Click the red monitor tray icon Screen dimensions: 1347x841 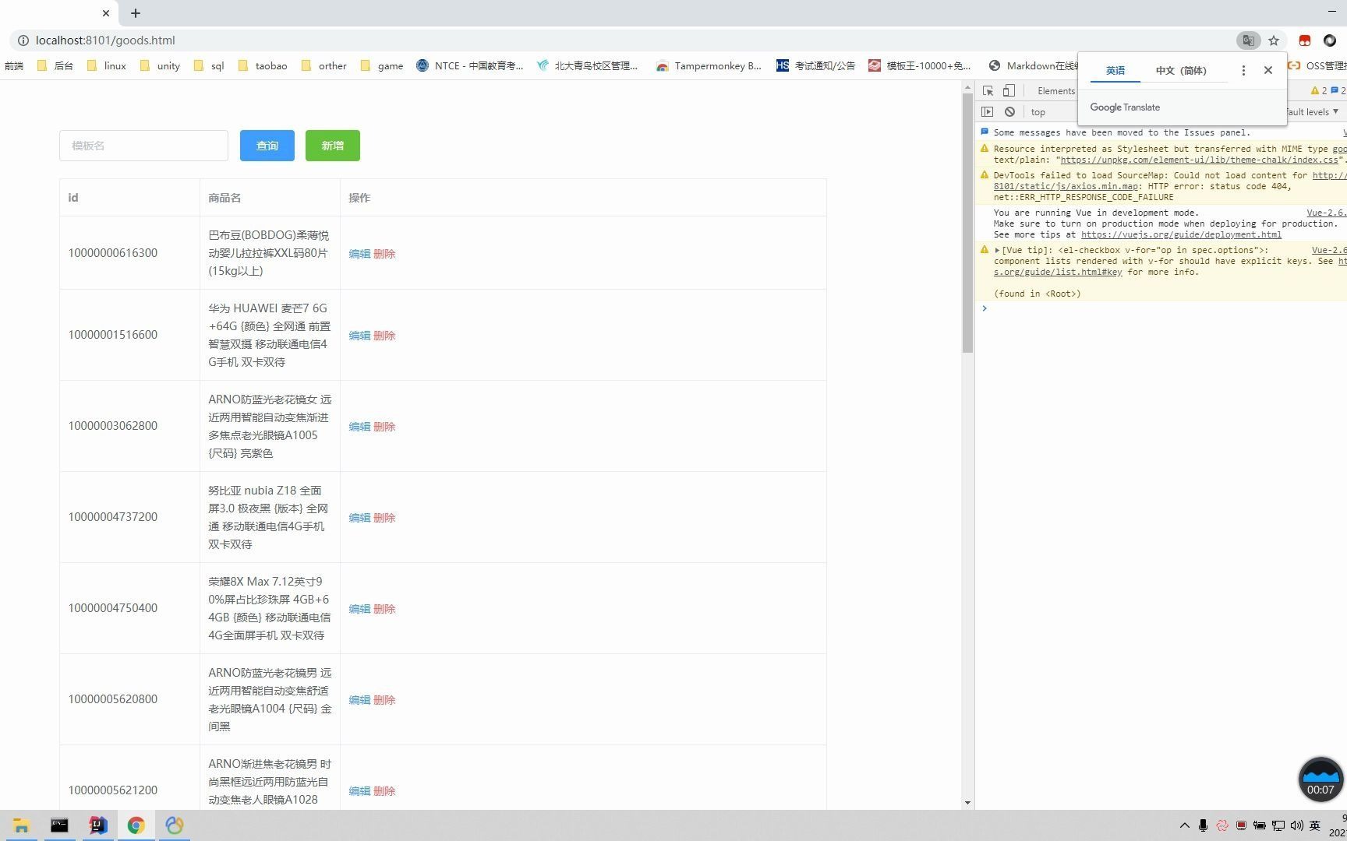point(1241,825)
